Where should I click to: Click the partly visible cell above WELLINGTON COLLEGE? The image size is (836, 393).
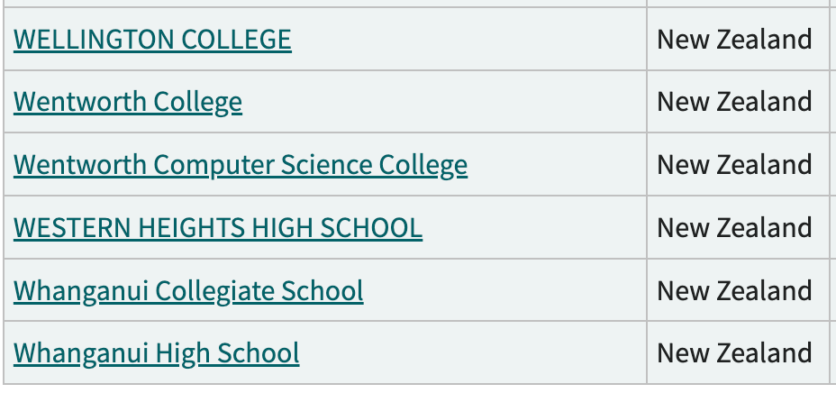[324, 3]
